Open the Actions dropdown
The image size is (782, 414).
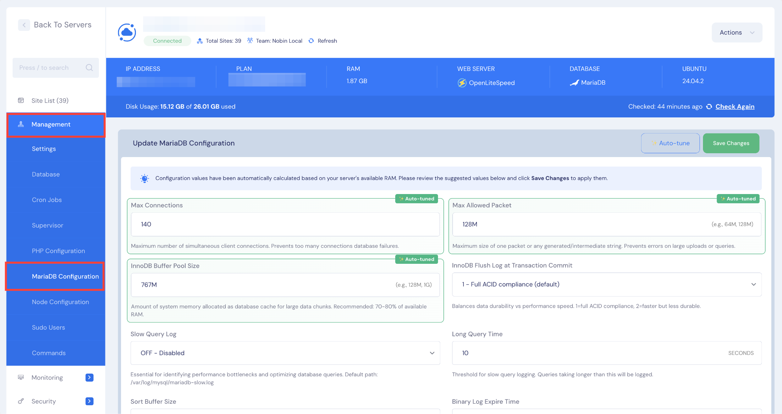pyautogui.click(x=737, y=33)
